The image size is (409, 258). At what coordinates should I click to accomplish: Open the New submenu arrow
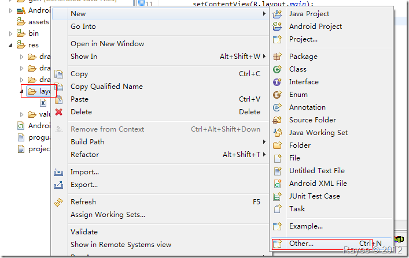coord(264,13)
